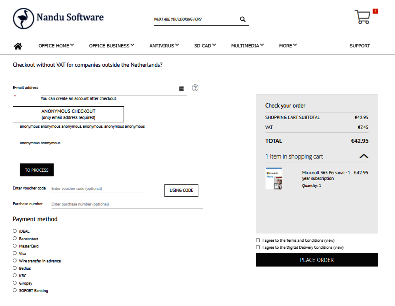Expand the More menu
Image resolution: width=395 pixels, height=306 pixels.
tap(288, 46)
